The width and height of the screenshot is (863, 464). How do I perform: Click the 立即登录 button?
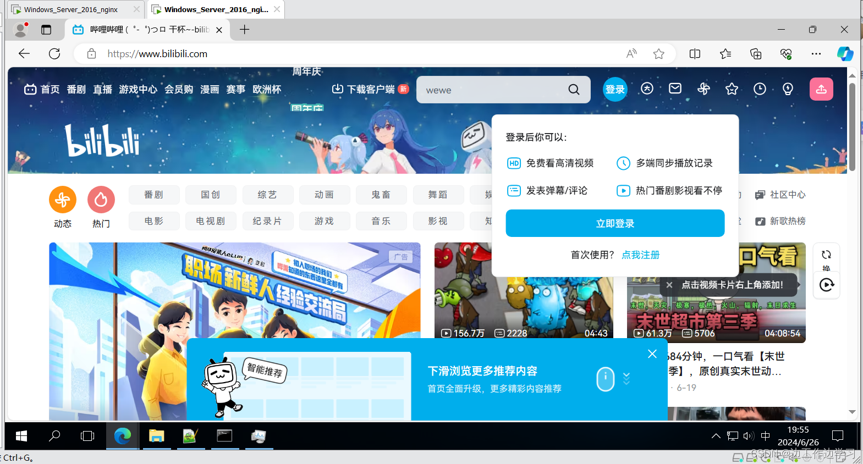pyautogui.click(x=615, y=223)
